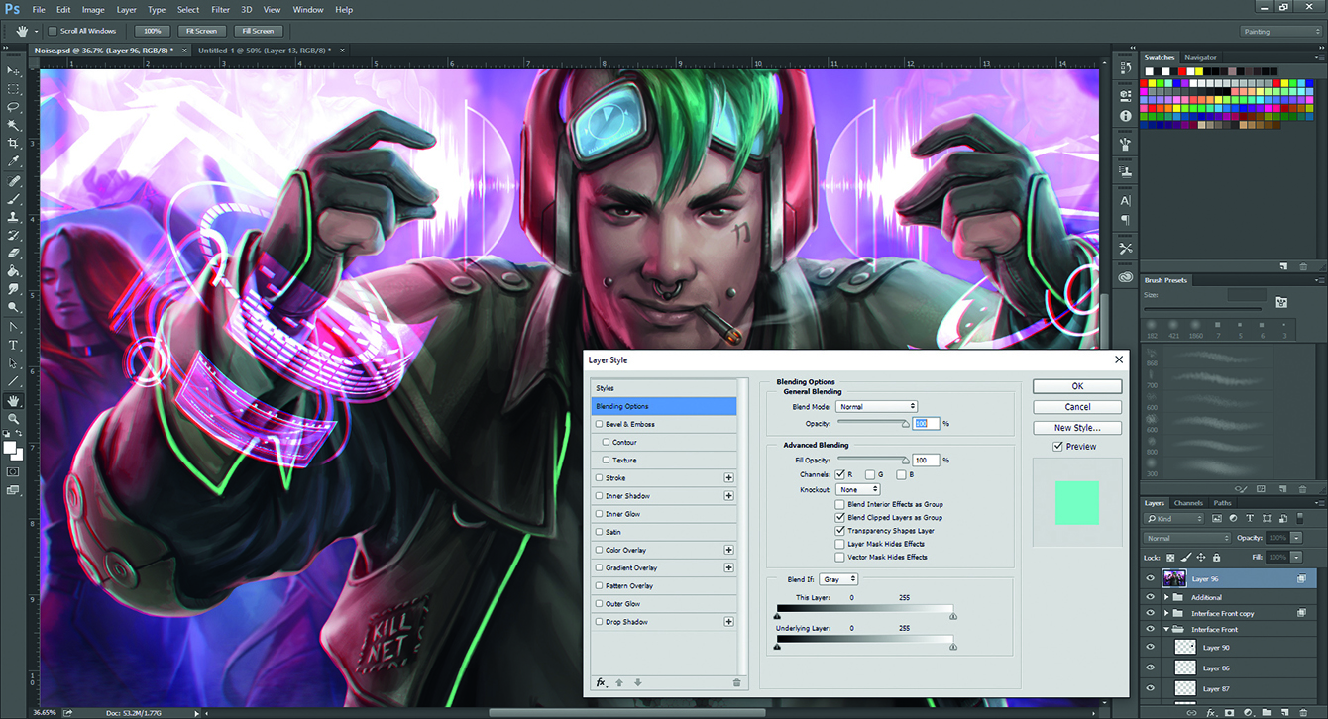Viewport: 1328px width, 719px height.
Task: Switch to the Channels tab
Action: [x=1188, y=503]
